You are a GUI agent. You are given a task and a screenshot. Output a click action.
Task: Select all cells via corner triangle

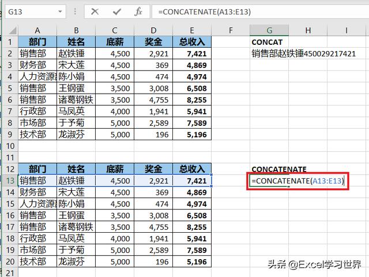[12, 30]
